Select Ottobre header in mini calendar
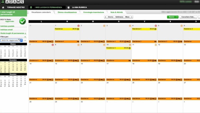 click(x=13, y=44)
